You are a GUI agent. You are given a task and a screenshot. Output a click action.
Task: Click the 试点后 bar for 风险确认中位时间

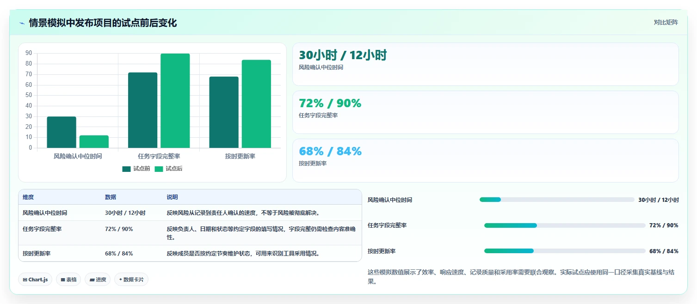94,142
